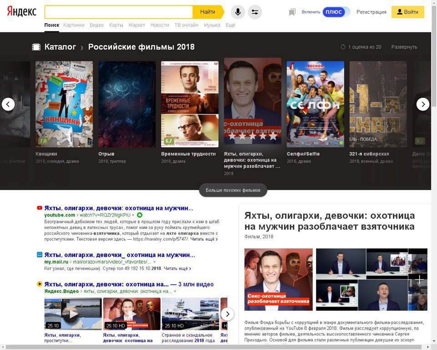
Task: Select the Поиск tab
Action: [52, 25]
